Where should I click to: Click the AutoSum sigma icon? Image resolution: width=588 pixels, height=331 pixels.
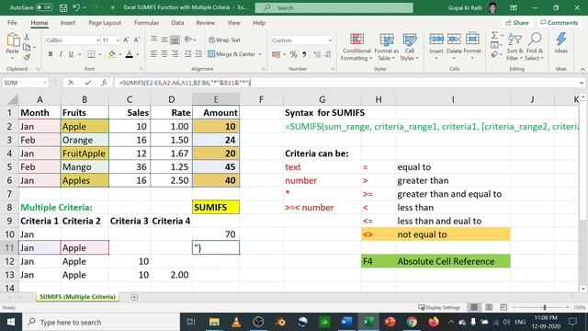(x=494, y=35)
